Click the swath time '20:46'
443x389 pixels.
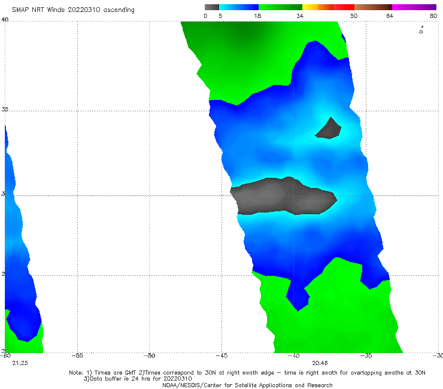click(320, 363)
